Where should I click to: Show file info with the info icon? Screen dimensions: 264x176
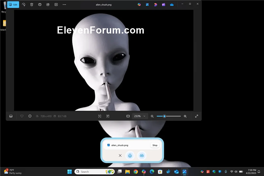coord(30,116)
